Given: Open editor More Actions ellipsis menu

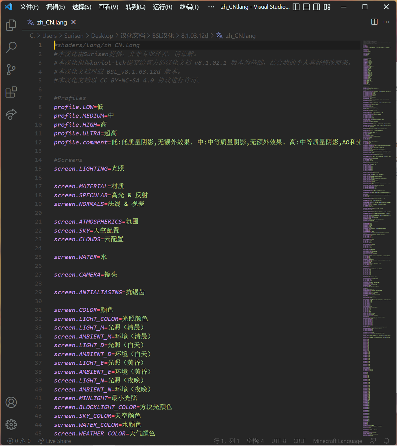Looking at the screenshot, I should pyautogui.click(x=386, y=22).
